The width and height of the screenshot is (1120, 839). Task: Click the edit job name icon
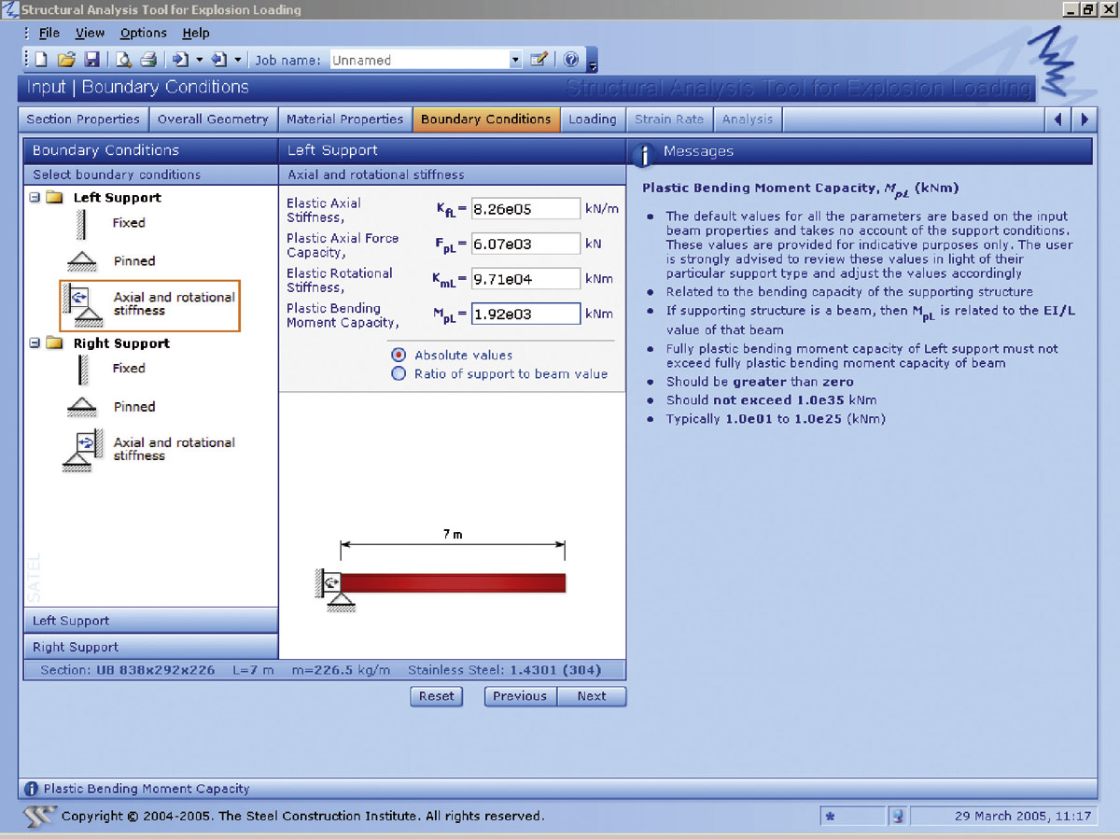[x=539, y=60]
